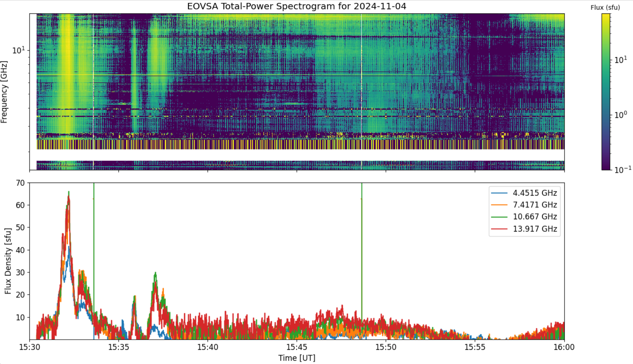This screenshot has width=633, height=364.
Task: Click the 40 flux density tick label
Action: [21, 250]
